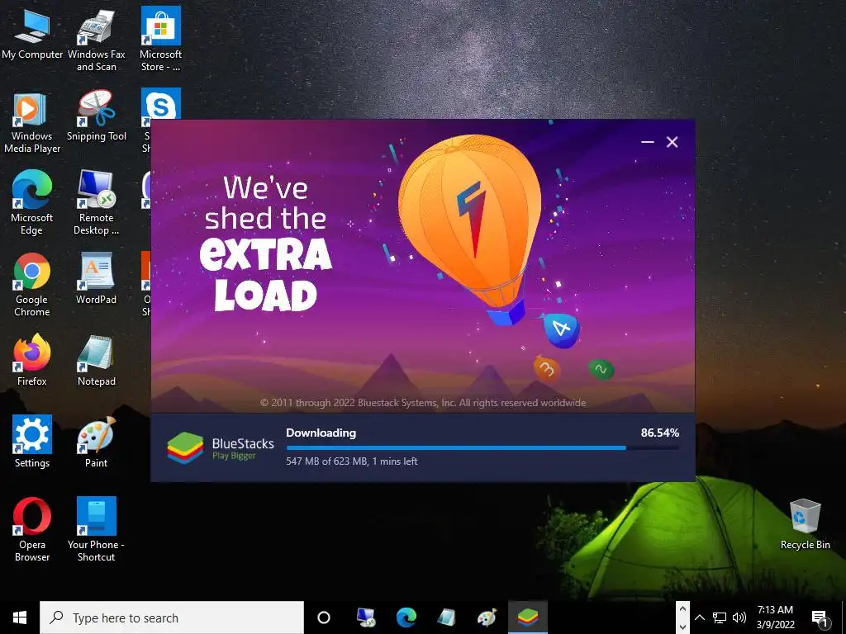Open the notification Action Center

click(x=820, y=617)
